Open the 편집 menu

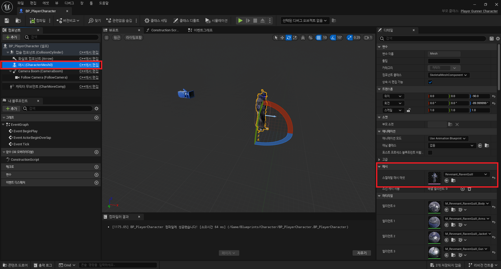pos(33,3)
